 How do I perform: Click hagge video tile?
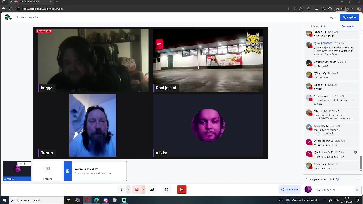tap(93, 61)
